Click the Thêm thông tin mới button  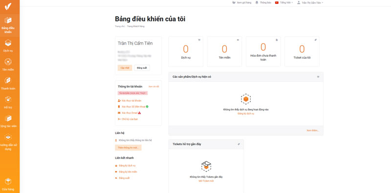(x=128, y=148)
